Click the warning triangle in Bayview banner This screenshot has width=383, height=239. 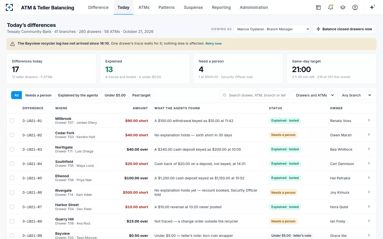click(x=13, y=44)
